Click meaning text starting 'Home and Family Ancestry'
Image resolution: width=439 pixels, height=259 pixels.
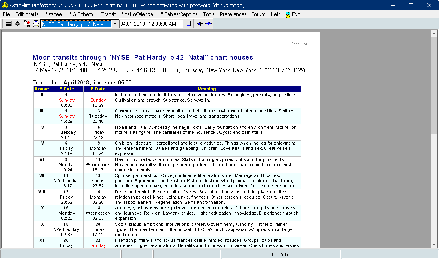[x=205, y=129]
